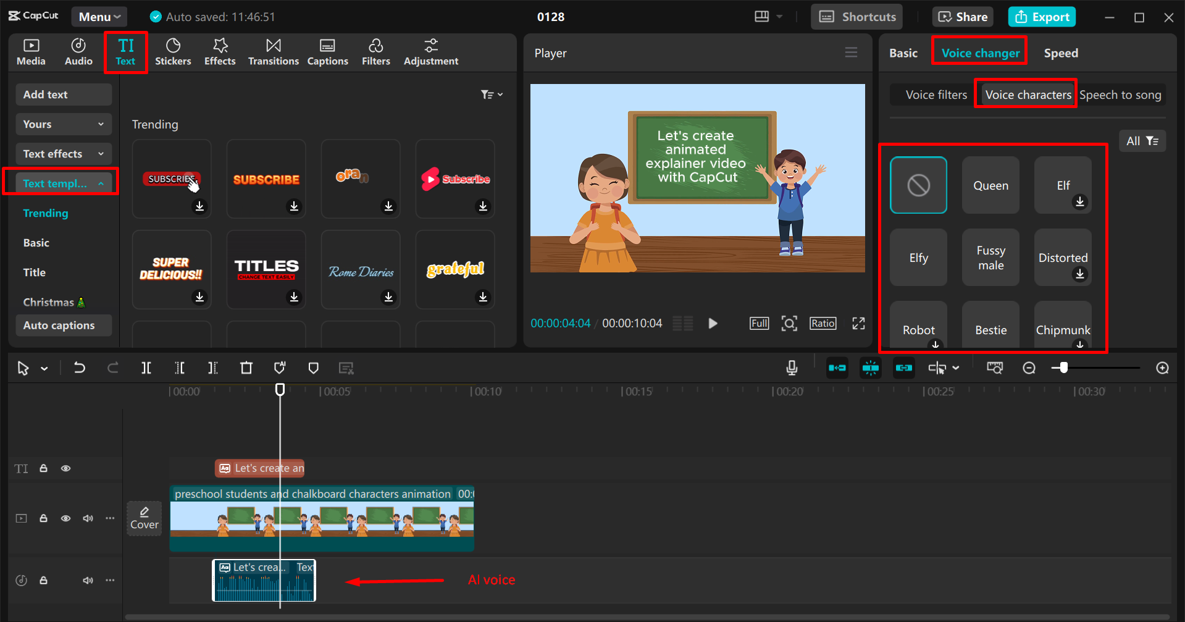This screenshot has height=622, width=1185.
Task: Select the SUPER DELICIOUS text template thumbnail
Action: pyautogui.click(x=171, y=269)
